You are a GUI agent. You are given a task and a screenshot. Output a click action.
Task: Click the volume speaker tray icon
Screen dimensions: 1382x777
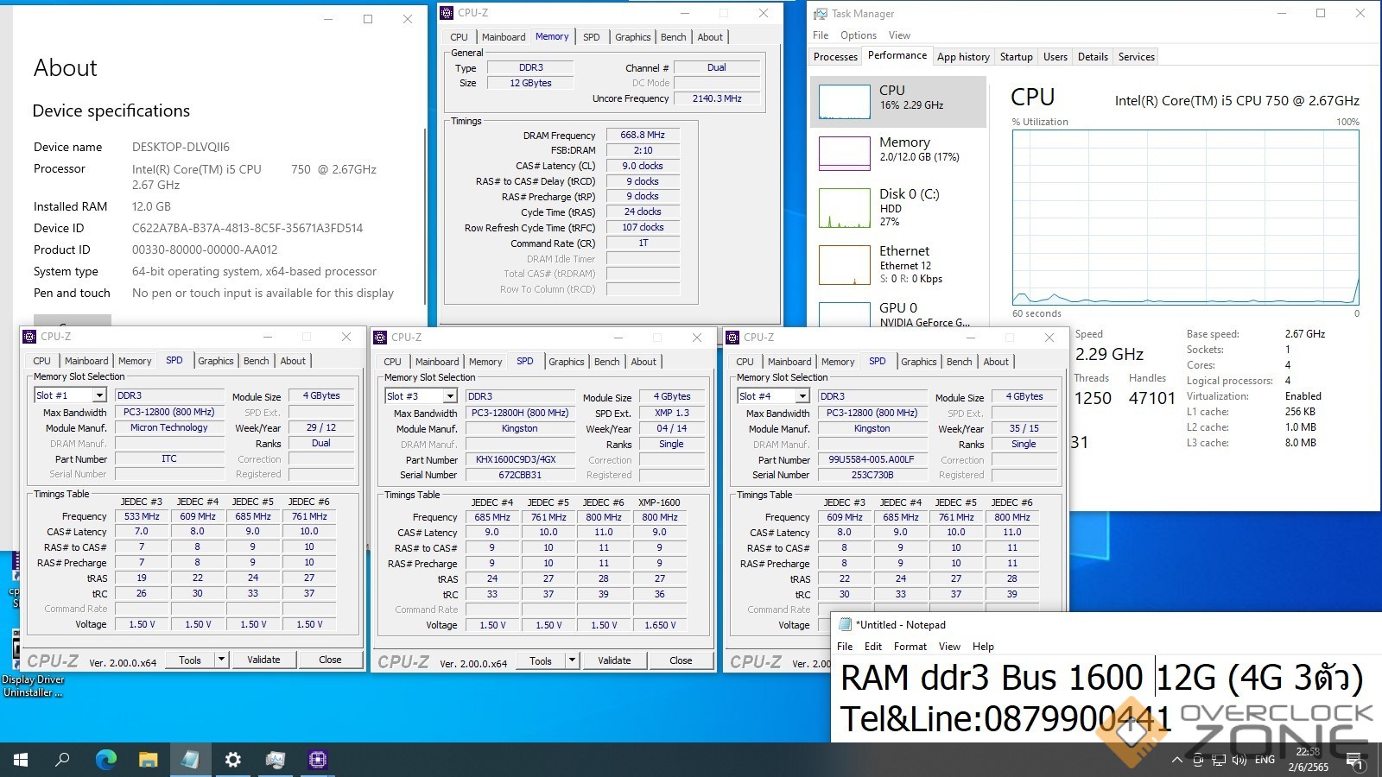(1239, 760)
